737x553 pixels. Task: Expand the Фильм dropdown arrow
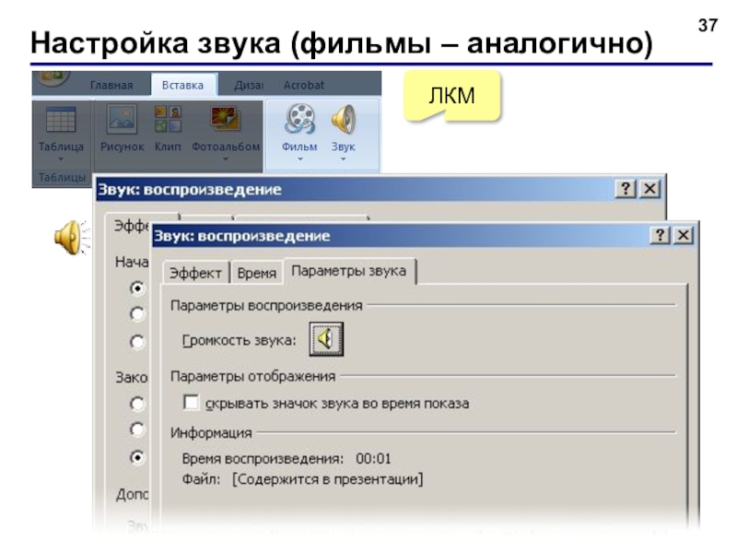300,159
